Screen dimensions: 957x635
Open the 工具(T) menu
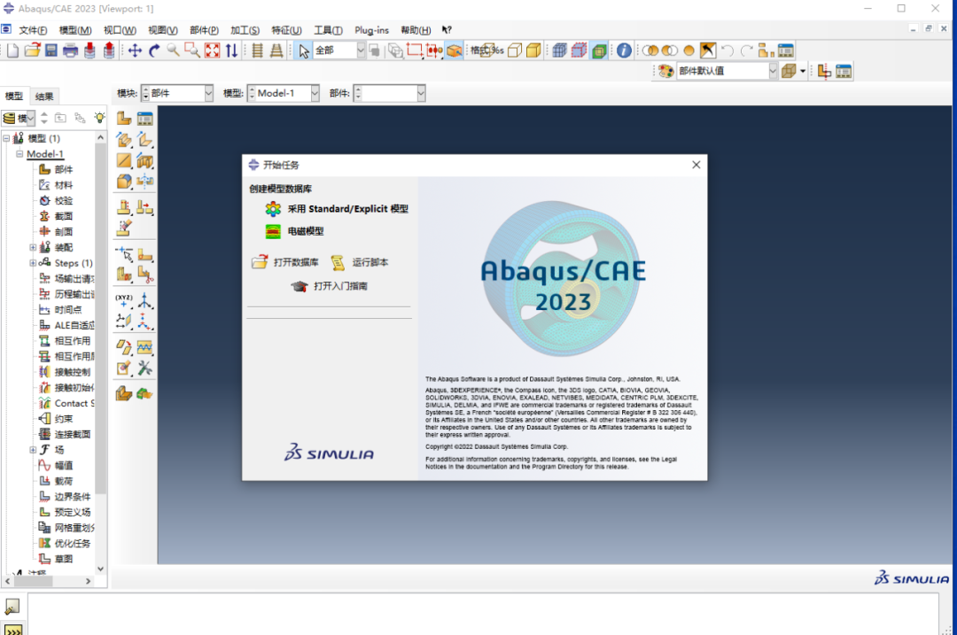tap(328, 30)
